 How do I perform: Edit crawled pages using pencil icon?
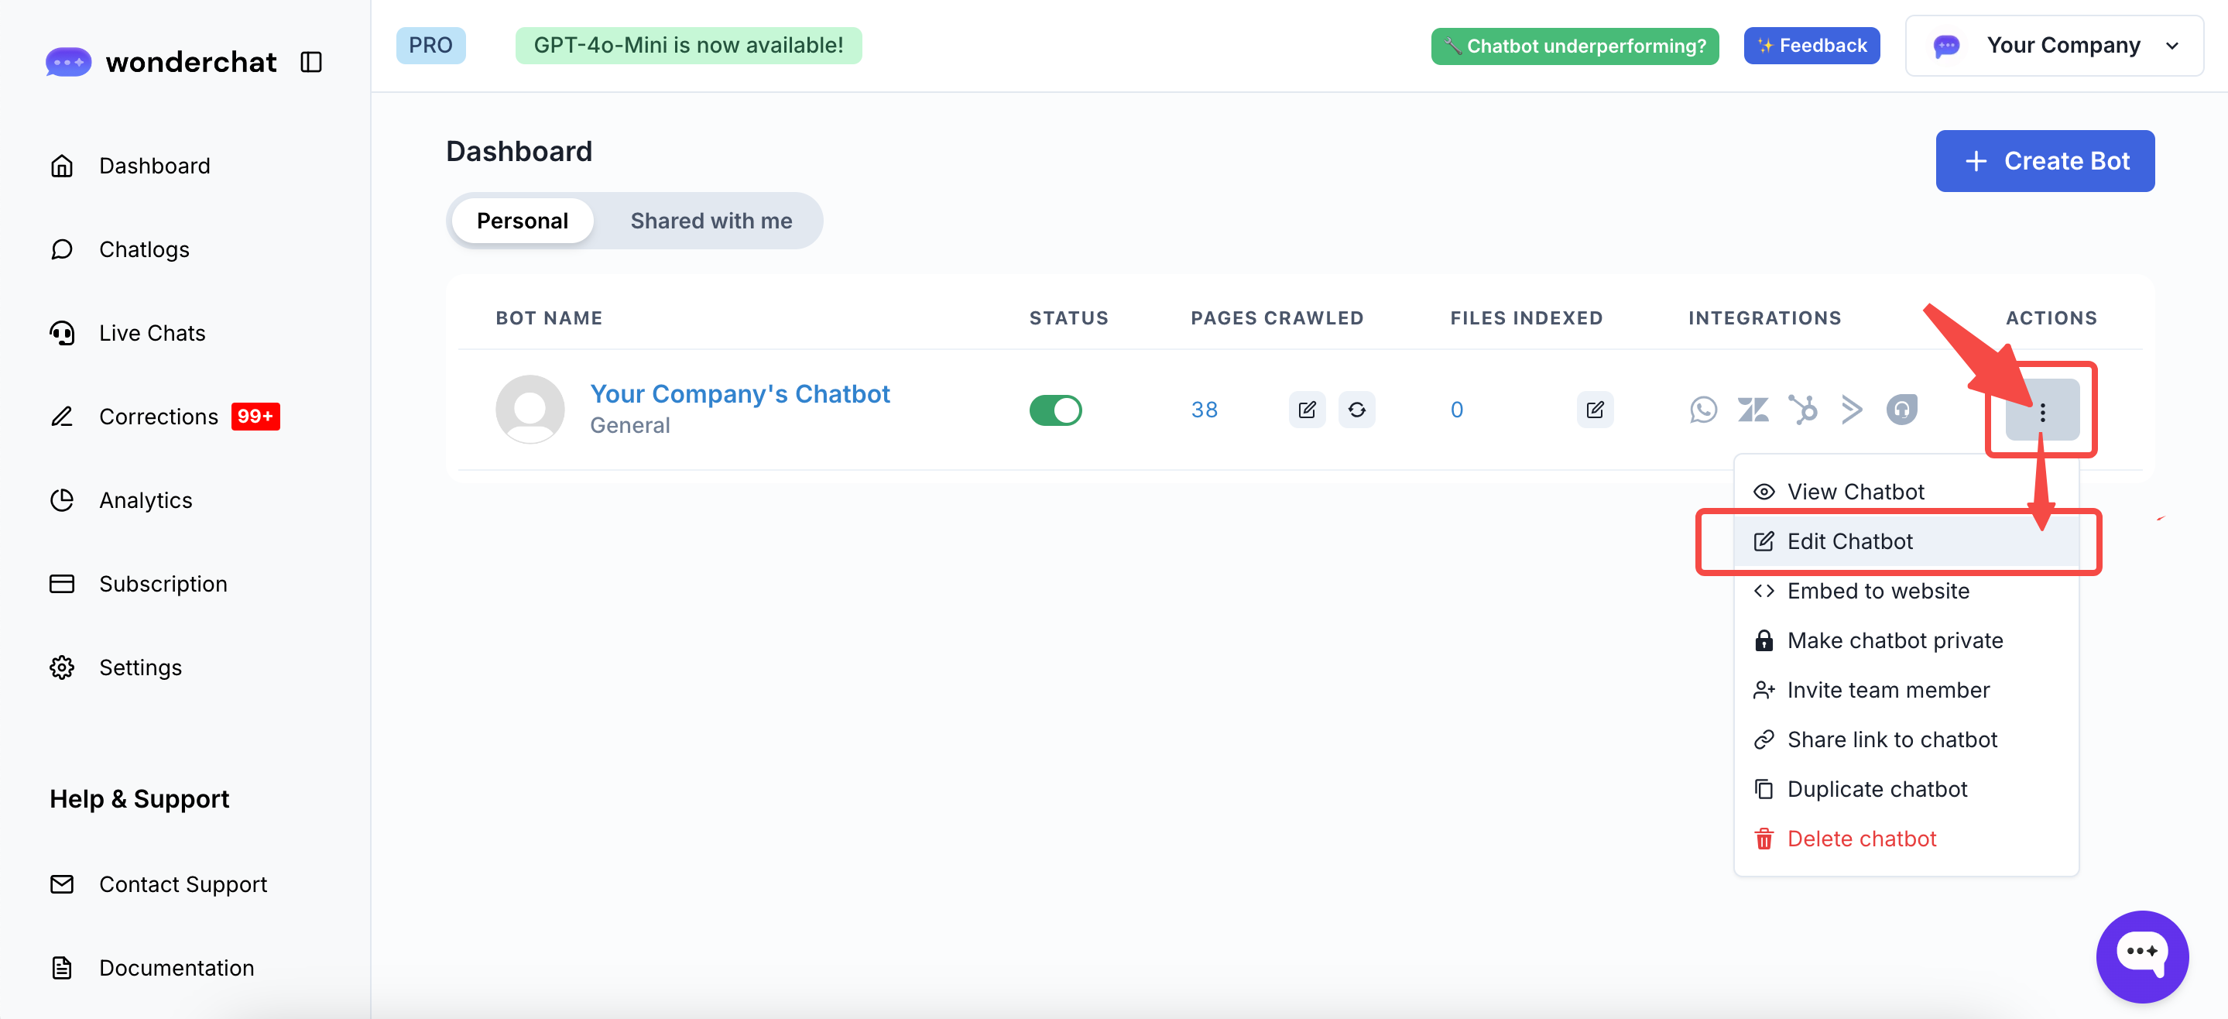click(1306, 409)
